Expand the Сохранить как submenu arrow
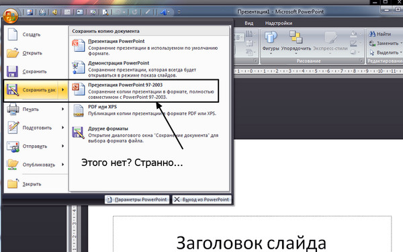Image resolution: width=403 pixels, height=252 pixels. pos(62,90)
